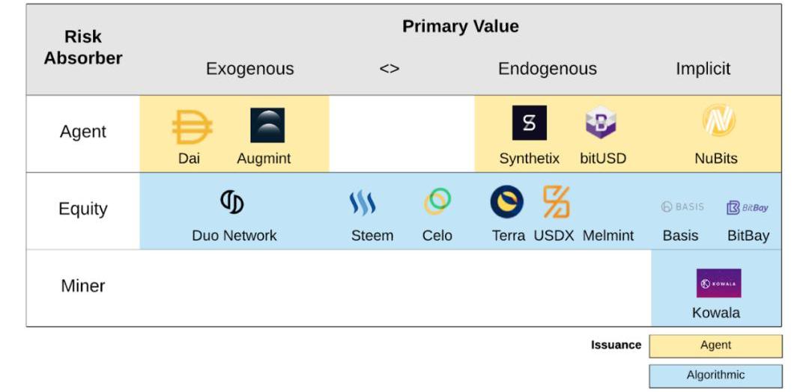Select the Augmint logo
Screen dimensions: 809x392
tap(267, 125)
